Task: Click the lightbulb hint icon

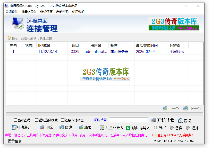Action: (x=9, y=38)
